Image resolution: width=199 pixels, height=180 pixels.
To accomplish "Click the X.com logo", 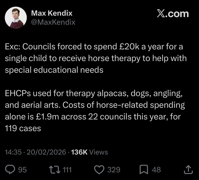I will click(x=173, y=13).
